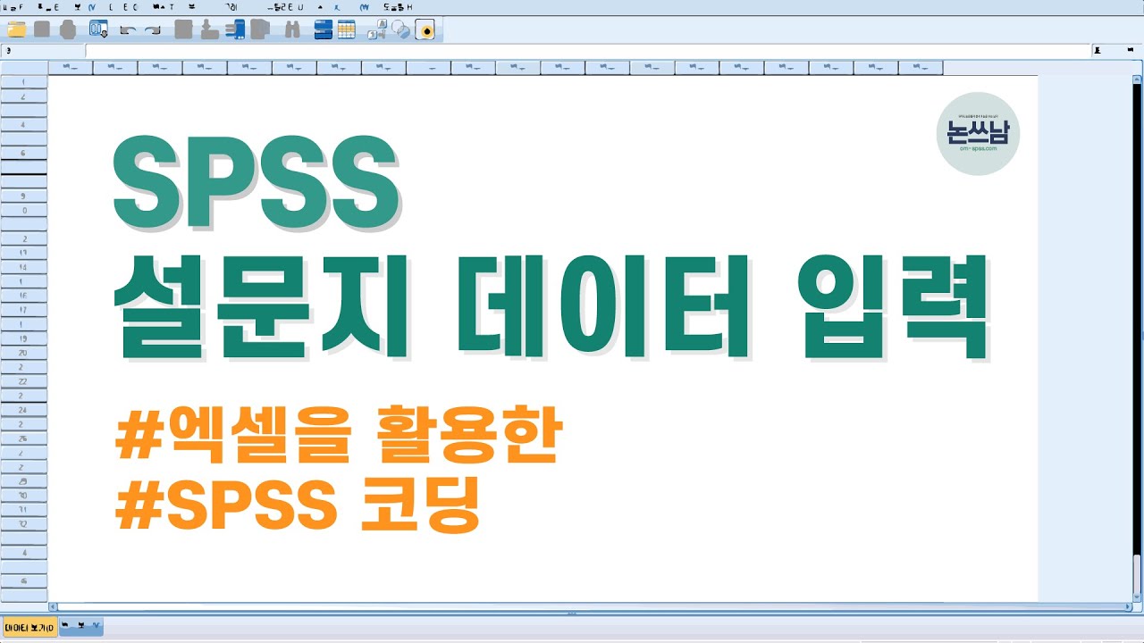Switch to the variable view tab
The width and height of the screenshot is (1144, 643).
(x=81, y=627)
